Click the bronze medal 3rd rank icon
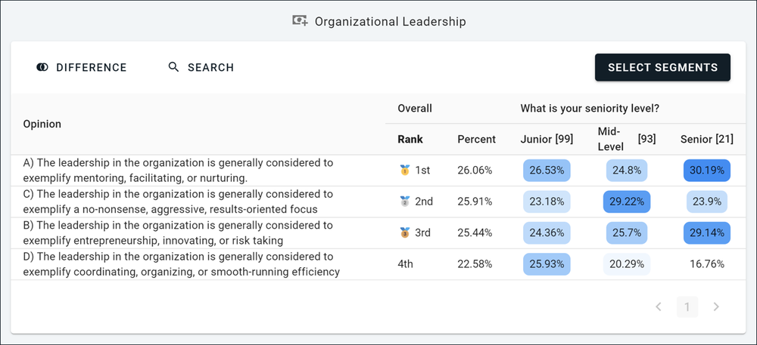This screenshot has height=345, width=757. point(404,233)
